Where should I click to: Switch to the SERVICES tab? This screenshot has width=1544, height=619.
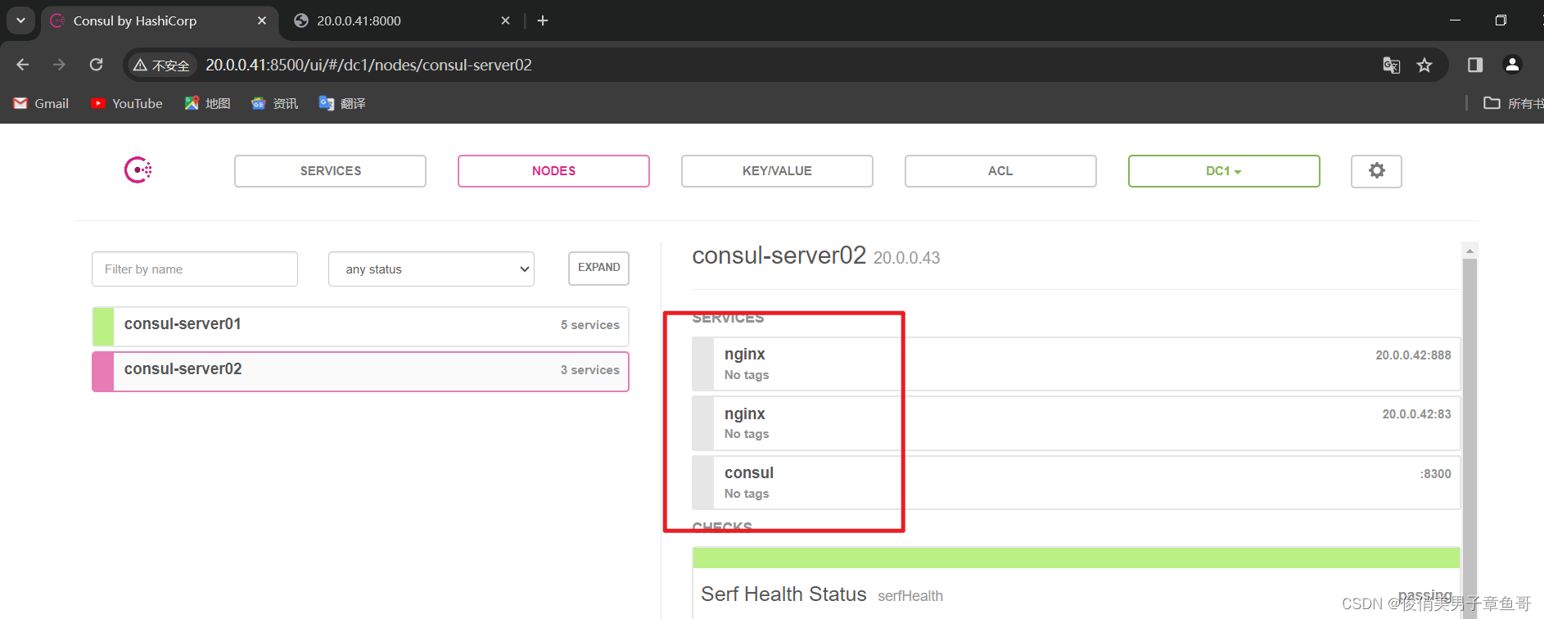point(330,171)
